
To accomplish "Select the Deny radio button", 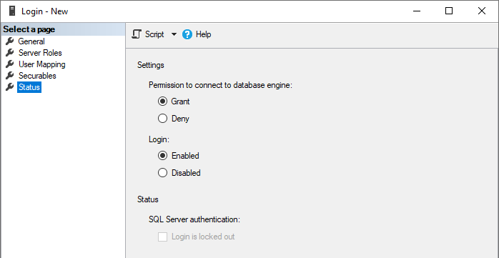I will pos(162,119).
